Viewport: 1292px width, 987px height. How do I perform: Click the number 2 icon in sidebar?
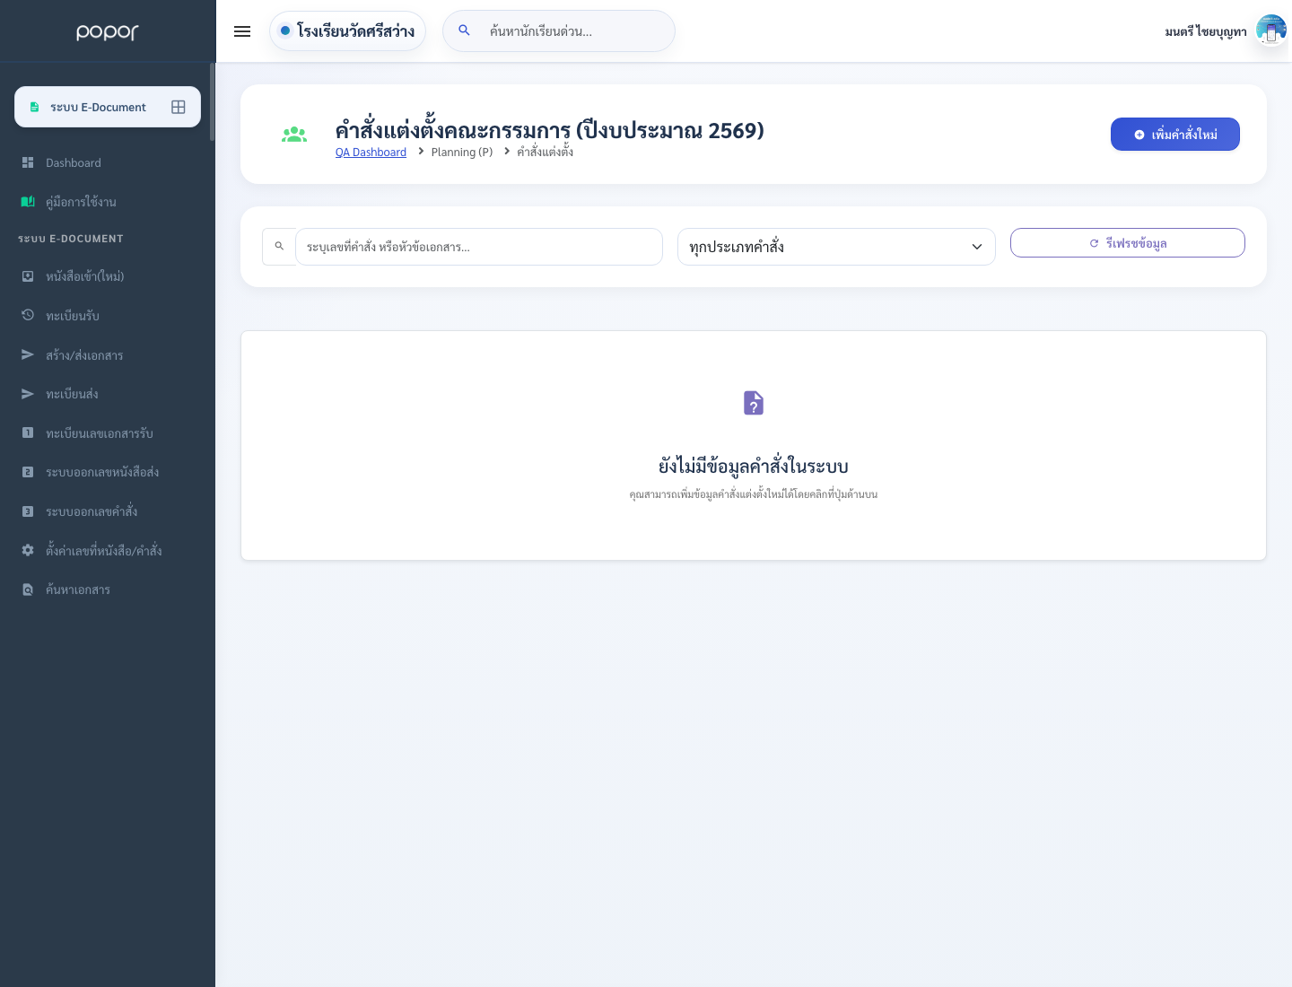28,472
